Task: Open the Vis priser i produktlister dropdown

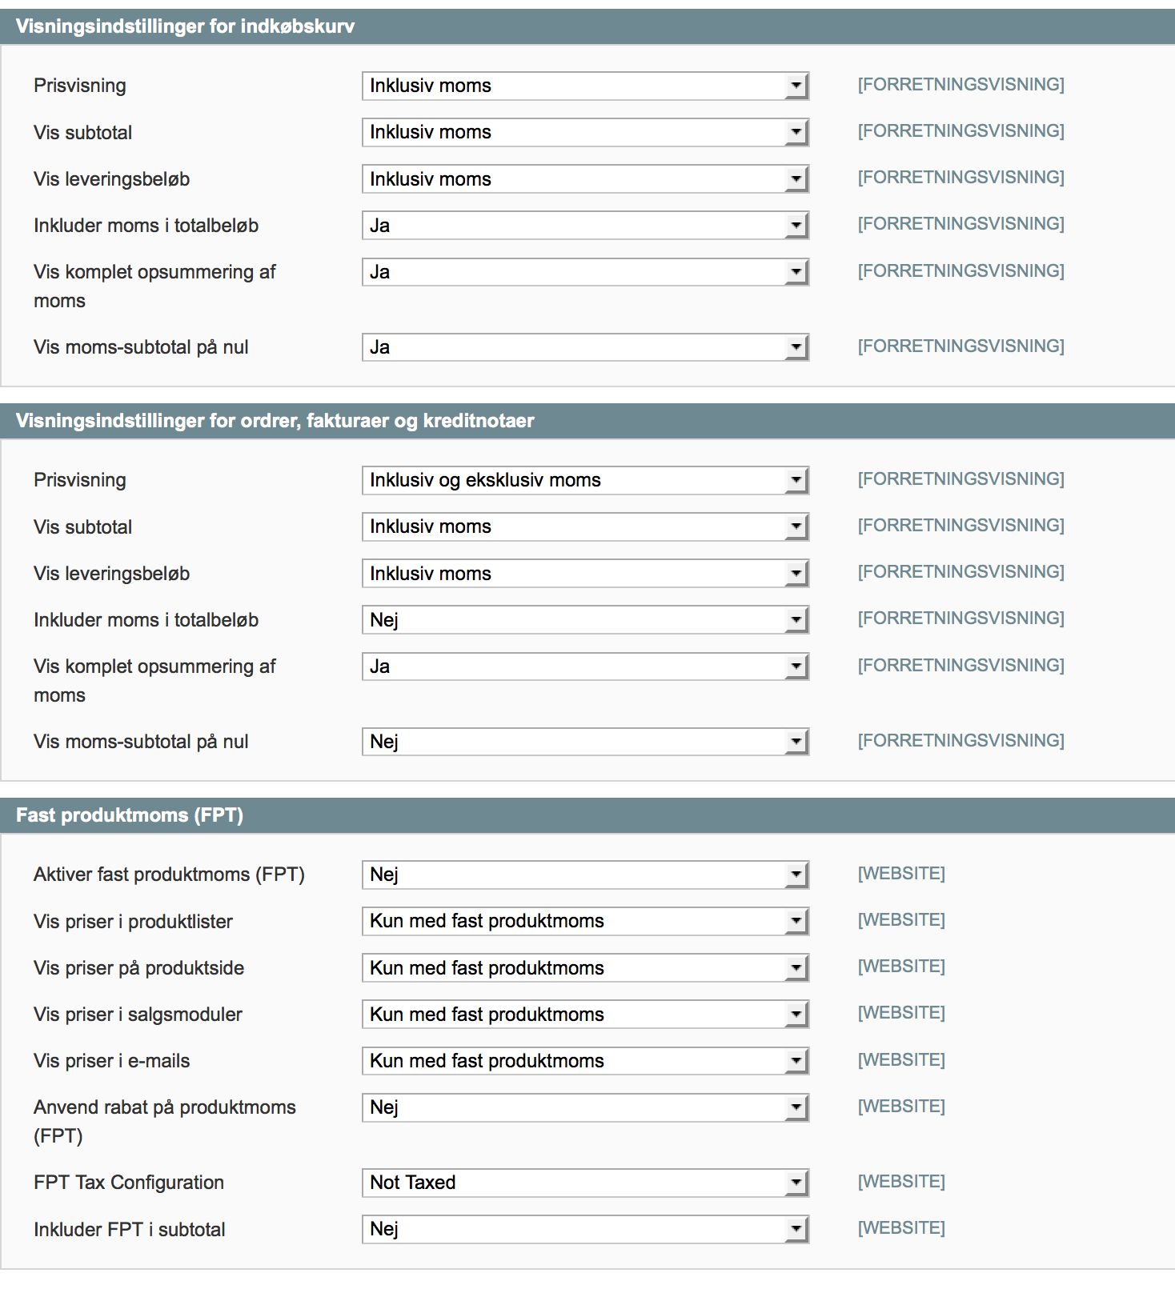Action: 585,921
